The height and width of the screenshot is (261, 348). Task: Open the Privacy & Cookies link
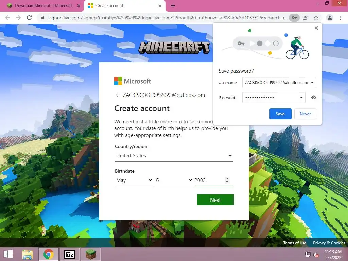point(329,243)
